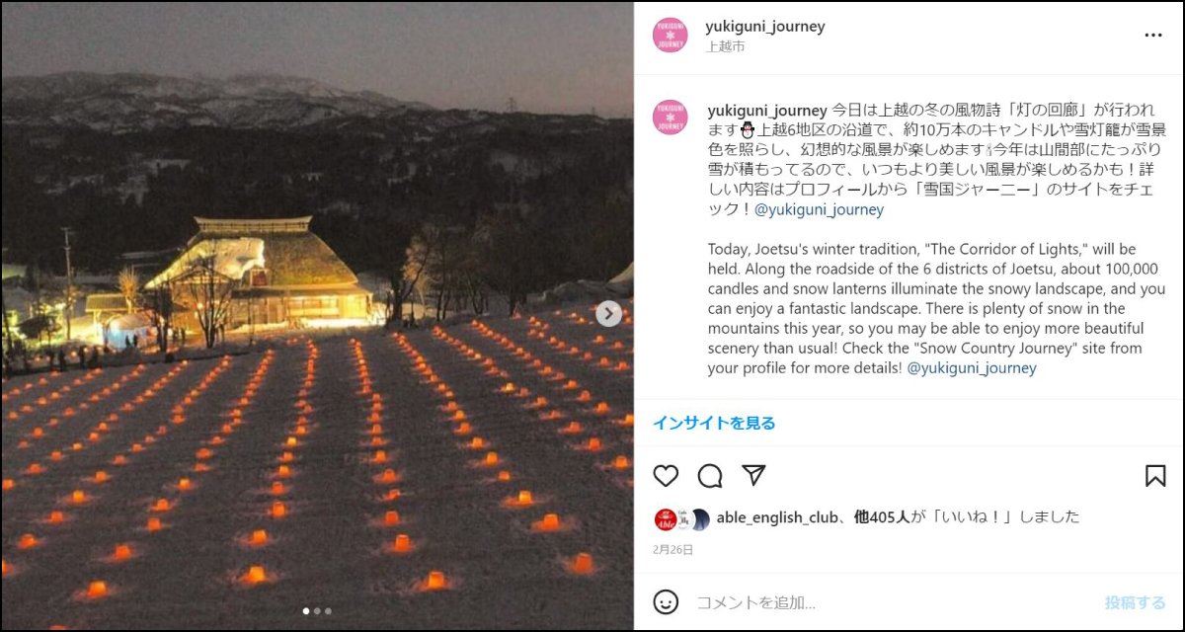Image resolution: width=1185 pixels, height=632 pixels.
Task: Click the liker avatars cluster
Action: point(681,518)
